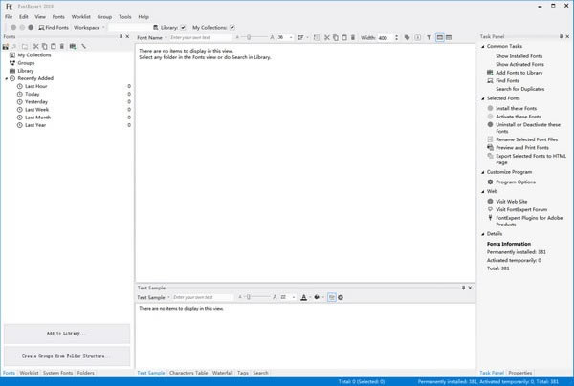
Task: Click the text color icon in Text Sample toolbar
Action: (303, 297)
